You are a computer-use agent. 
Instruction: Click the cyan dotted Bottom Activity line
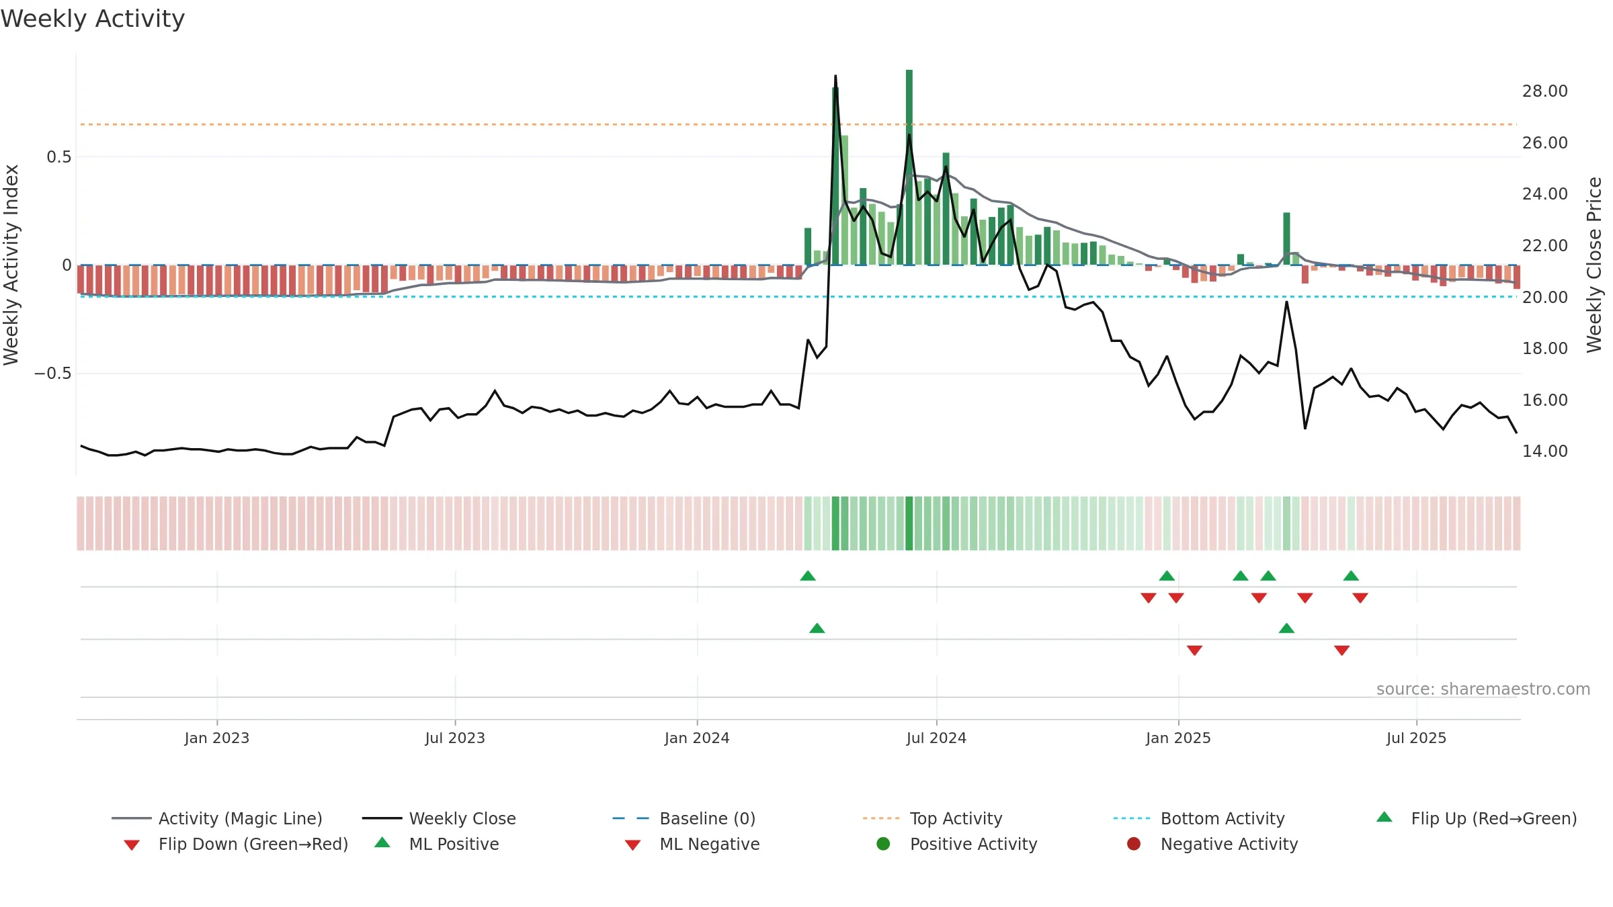coord(798,296)
